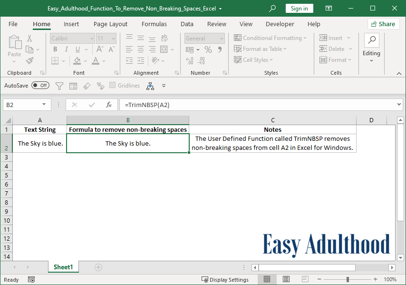Screen dimensions: 406x285
Task: Expand Format as Table menu
Action: point(260,49)
